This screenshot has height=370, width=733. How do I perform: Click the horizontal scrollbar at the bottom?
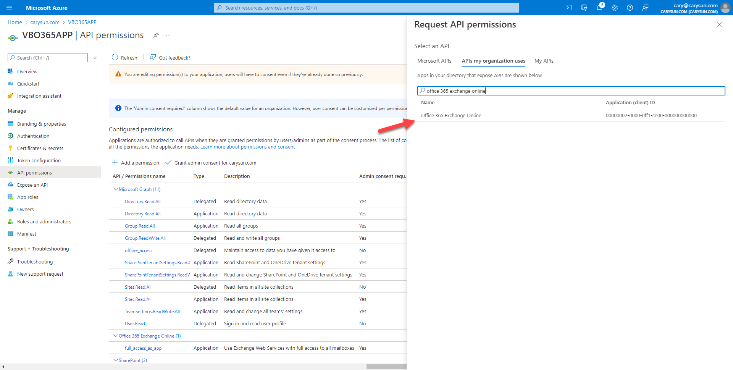(386, 367)
